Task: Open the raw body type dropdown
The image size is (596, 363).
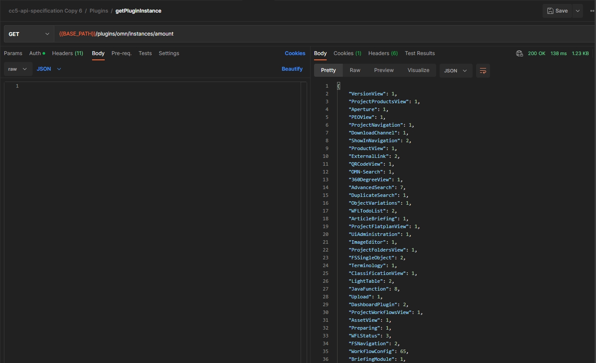Action: tap(17, 69)
